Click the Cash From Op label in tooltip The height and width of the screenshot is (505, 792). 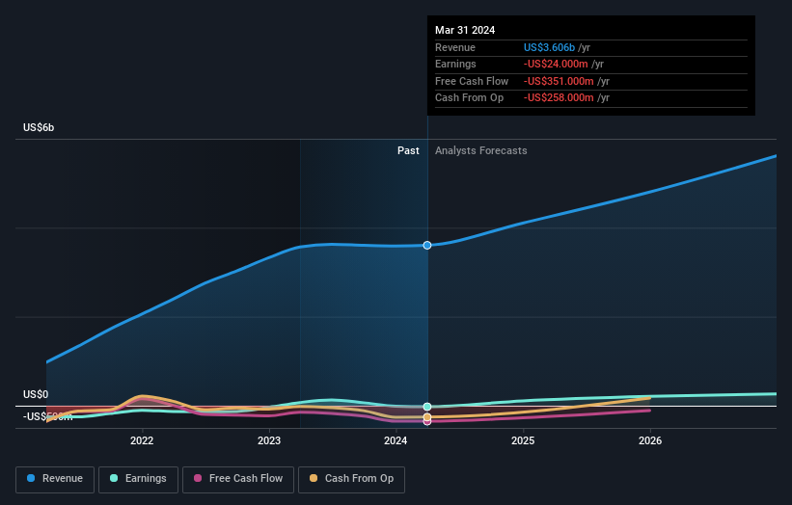point(469,98)
